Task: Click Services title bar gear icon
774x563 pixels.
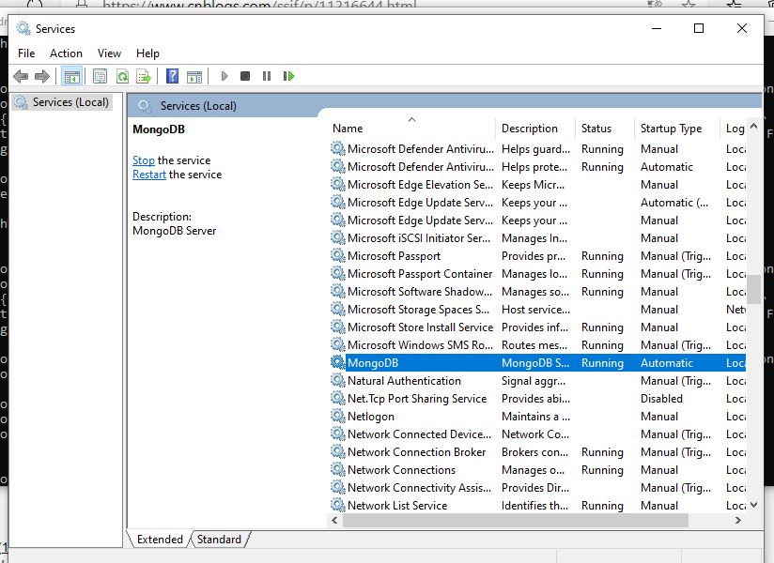Action: [23, 28]
